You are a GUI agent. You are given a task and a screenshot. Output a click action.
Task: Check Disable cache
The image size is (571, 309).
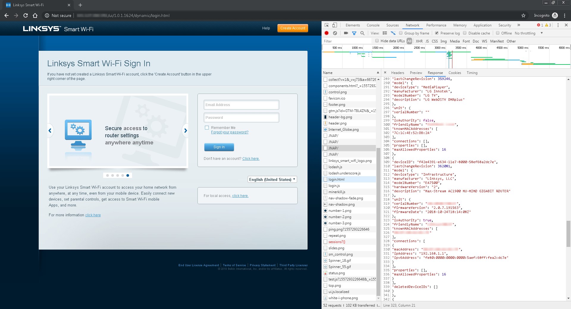[465, 33]
